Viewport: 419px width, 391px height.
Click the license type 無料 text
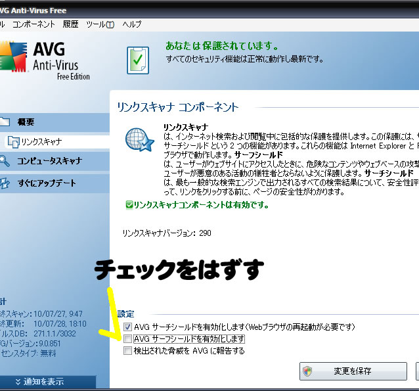click(48, 354)
